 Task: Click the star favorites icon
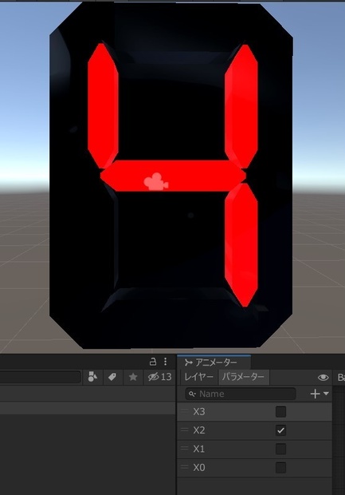133,377
